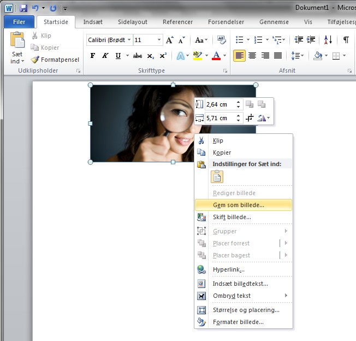
Task: Open the Filer button
Action: coord(19,22)
